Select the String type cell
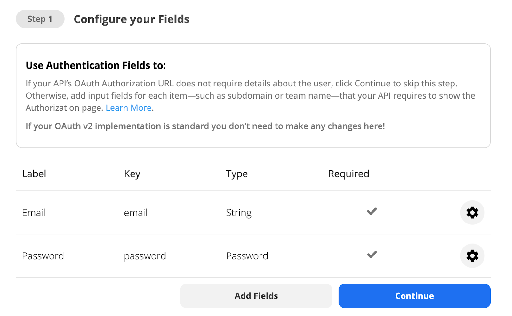Viewport: 512px width, 316px height. coord(239,213)
